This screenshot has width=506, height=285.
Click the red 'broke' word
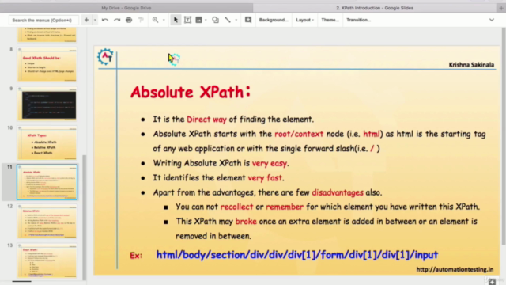[x=246, y=222]
